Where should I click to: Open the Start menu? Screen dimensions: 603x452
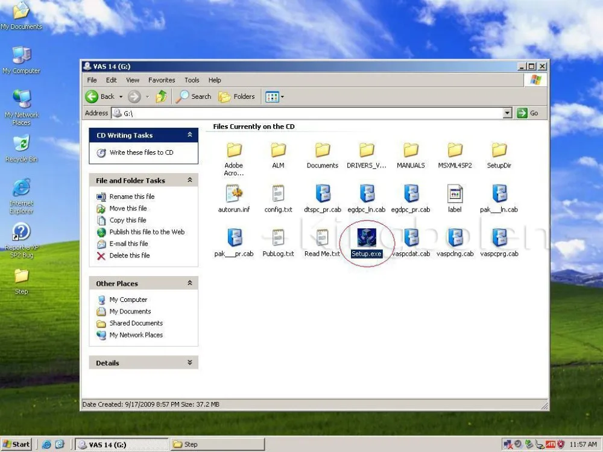[x=16, y=444]
